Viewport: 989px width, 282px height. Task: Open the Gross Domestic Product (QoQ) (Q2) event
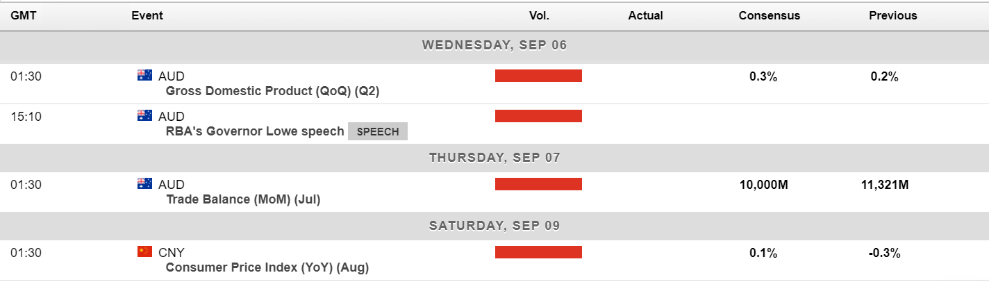pos(273,91)
